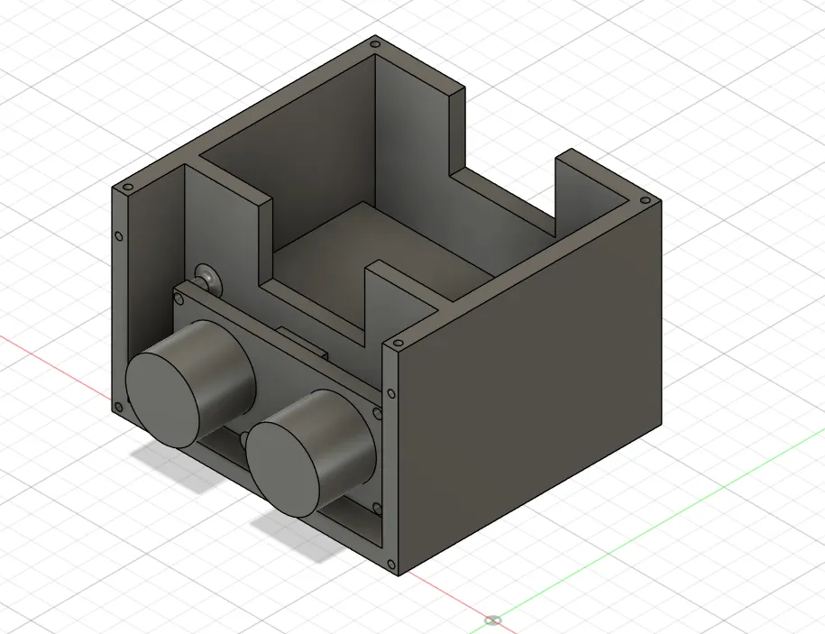Select the right knob's front circular face
The image size is (825, 634).
pos(284,469)
